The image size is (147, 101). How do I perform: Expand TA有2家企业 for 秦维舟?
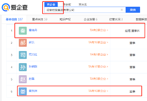point(99,30)
